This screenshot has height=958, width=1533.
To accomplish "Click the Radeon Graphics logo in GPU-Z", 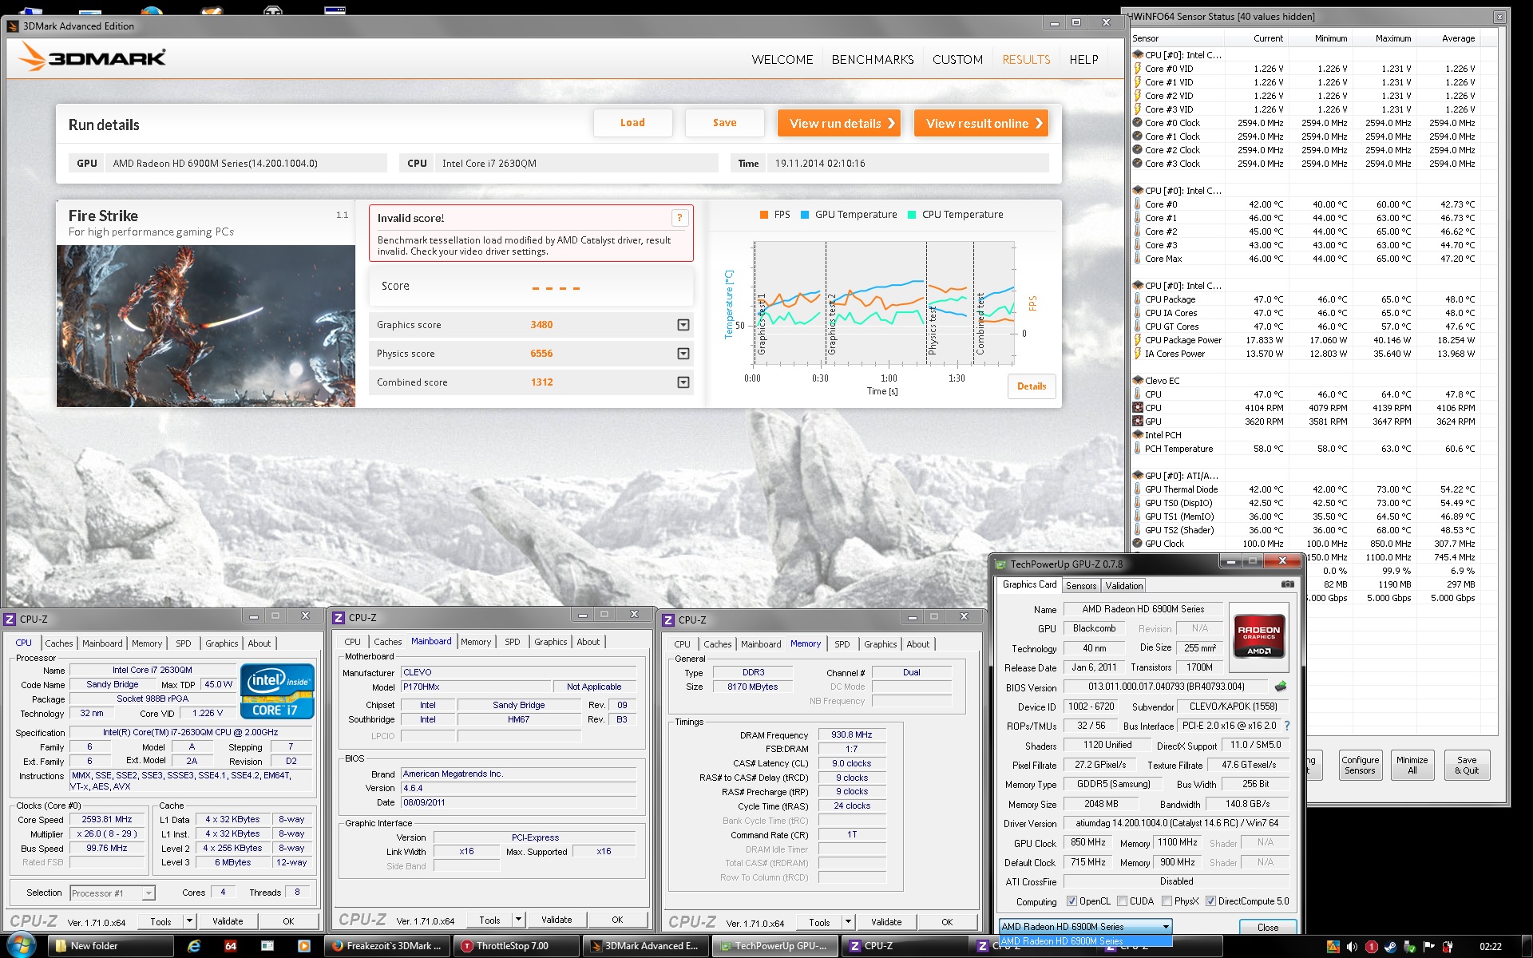I will pyautogui.click(x=1259, y=635).
